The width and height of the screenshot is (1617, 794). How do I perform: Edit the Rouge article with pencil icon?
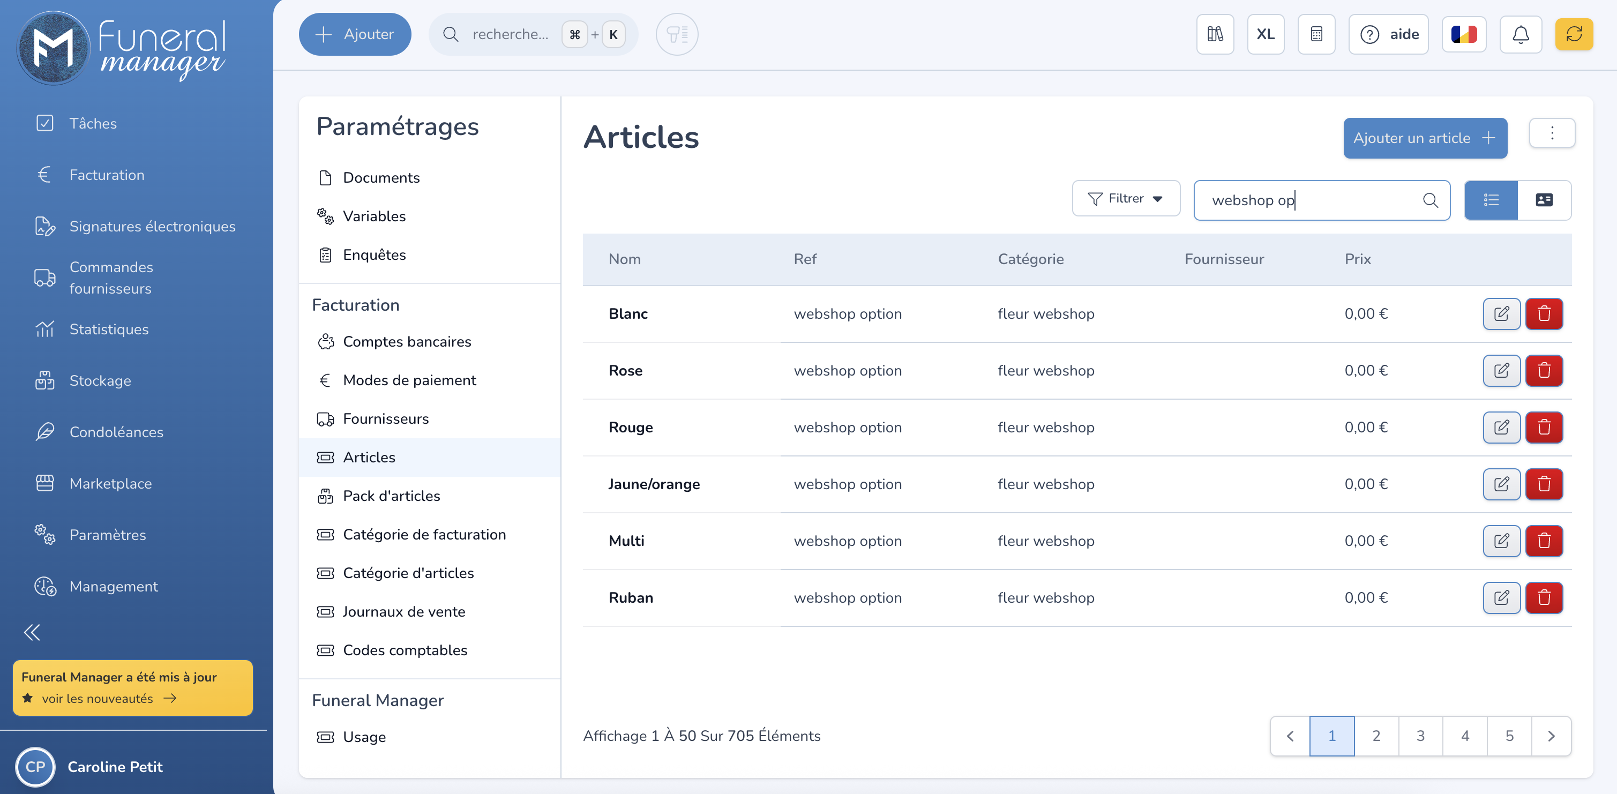(x=1501, y=428)
